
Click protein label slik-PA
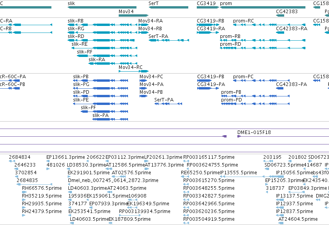(101, 115)
